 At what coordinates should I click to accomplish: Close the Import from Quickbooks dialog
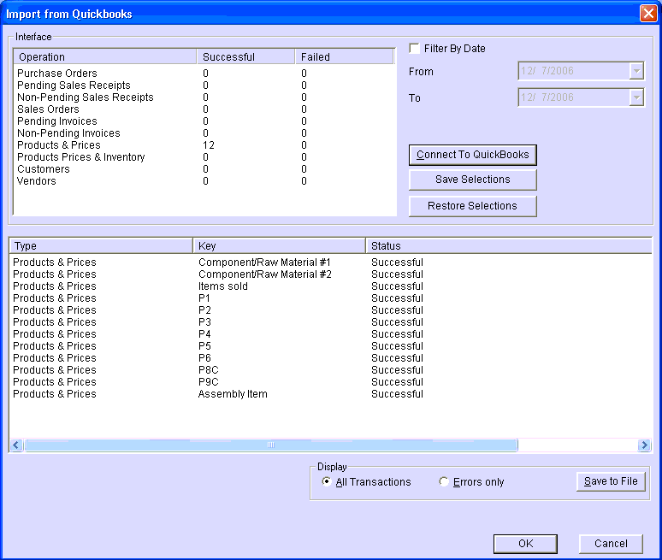click(x=648, y=13)
